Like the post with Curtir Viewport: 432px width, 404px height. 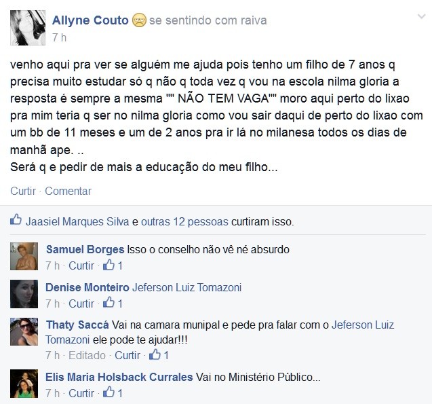click(23, 191)
